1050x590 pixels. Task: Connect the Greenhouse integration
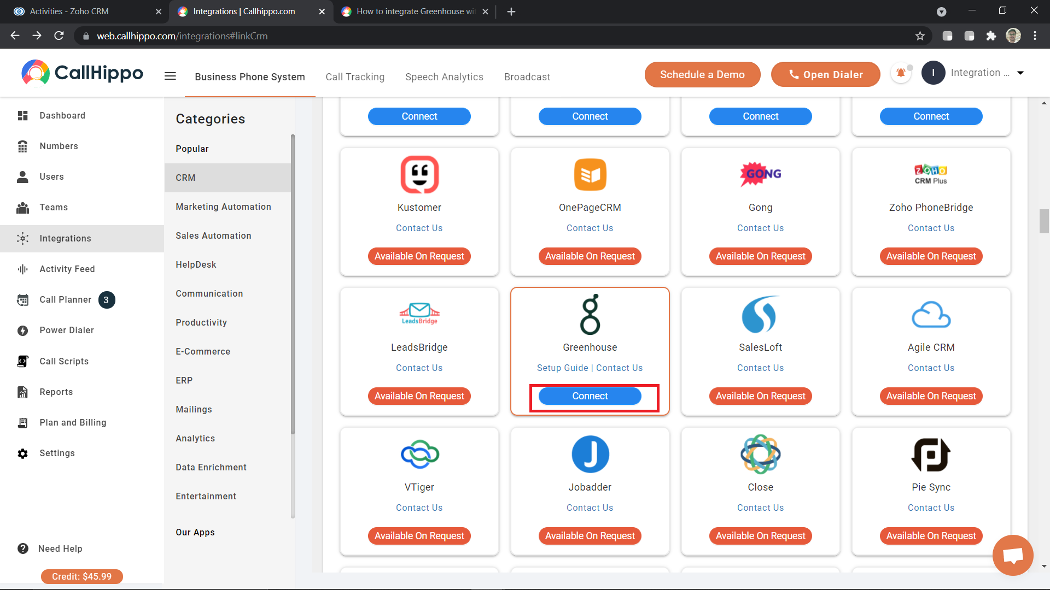point(590,396)
